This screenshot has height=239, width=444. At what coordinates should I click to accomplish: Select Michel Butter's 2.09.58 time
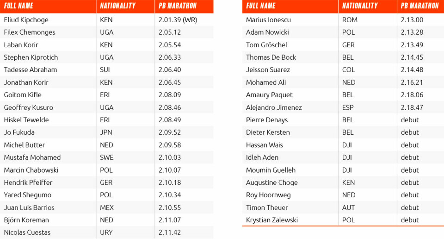pos(170,145)
